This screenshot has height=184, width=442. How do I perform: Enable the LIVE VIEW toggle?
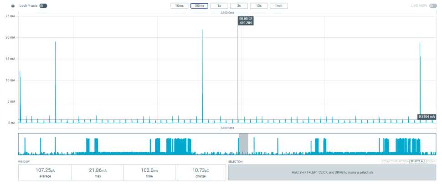click(433, 6)
